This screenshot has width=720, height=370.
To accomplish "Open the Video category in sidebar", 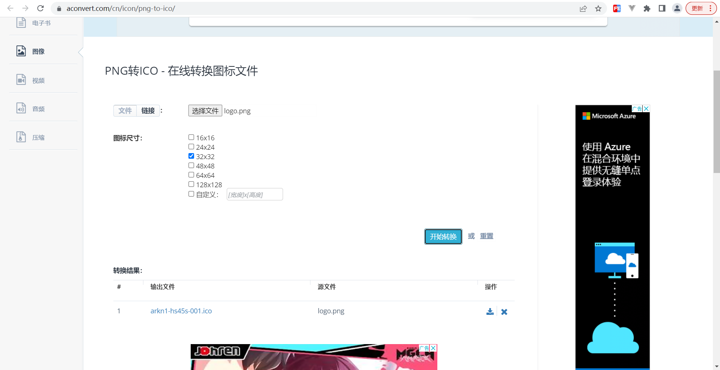I will coord(38,80).
